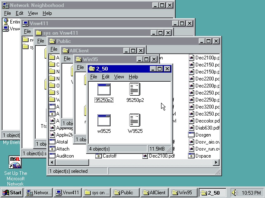Select Auditcon program in Public window
265x198 pixels.
(x=62, y=156)
